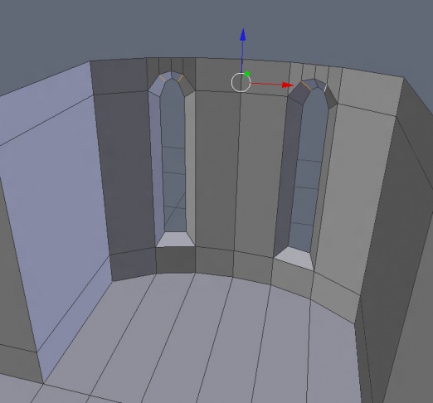Select right orange edge on left window arch
The height and width of the screenshot is (403, 433).
tap(181, 78)
